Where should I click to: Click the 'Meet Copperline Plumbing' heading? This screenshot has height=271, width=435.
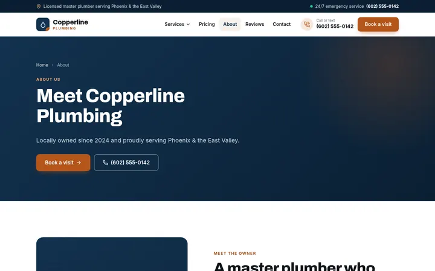[x=111, y=106]
